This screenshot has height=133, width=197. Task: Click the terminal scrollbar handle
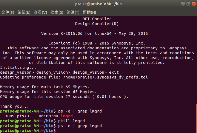pos(196,118)
